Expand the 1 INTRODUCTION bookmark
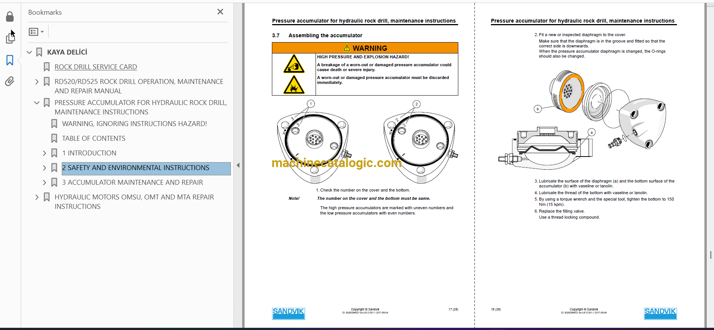Screen dimensions: 714x330 44,153
